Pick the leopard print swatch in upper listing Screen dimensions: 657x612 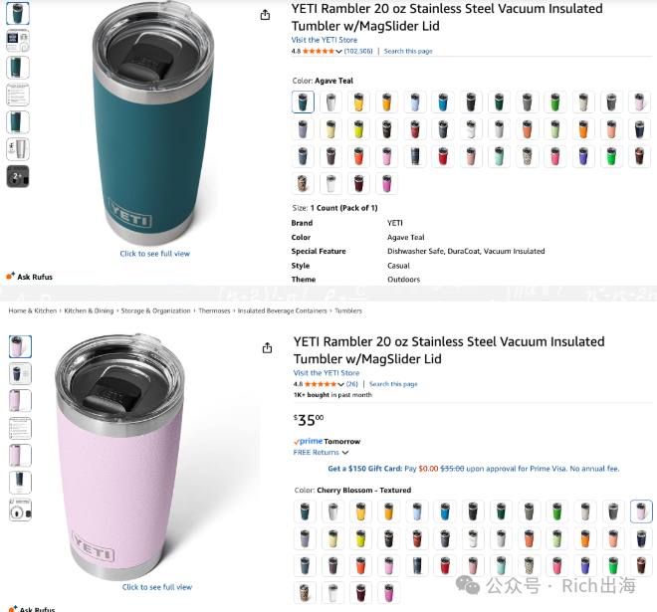coord(528,156)
